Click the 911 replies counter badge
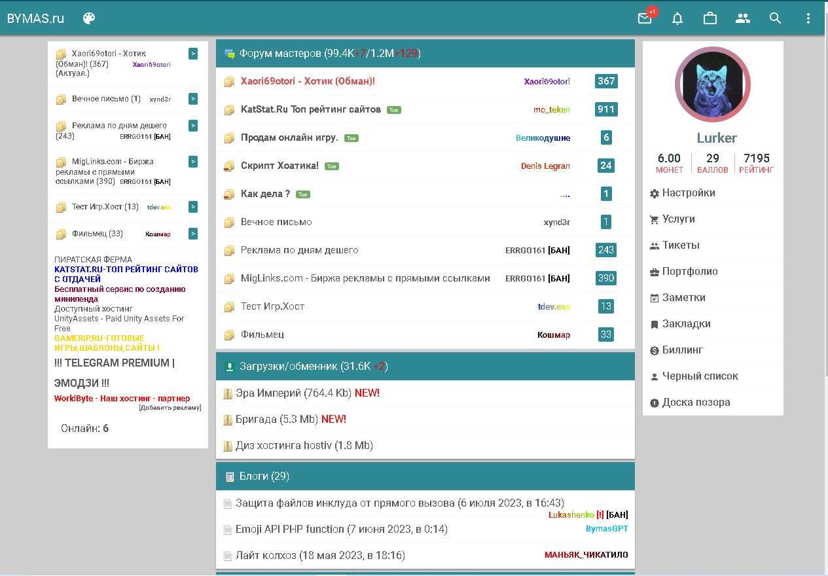Screen dimensions: 828x576 click(x=606, y=109)
